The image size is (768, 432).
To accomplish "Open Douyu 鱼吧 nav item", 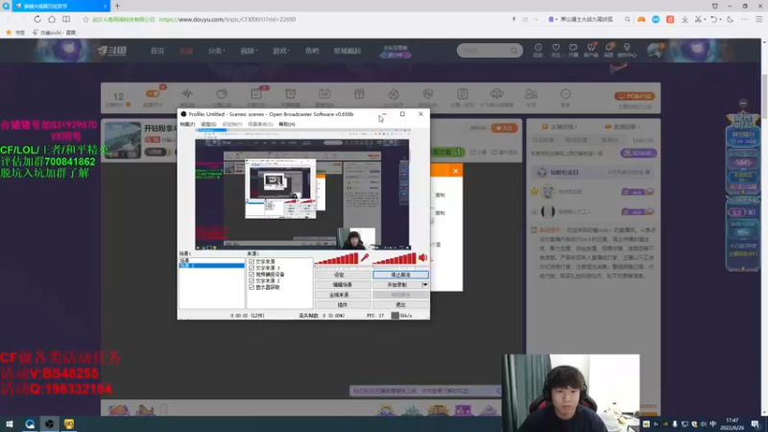I will pos(312,51).
